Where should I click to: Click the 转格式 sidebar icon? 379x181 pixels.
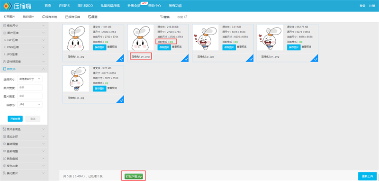point(4,69)
